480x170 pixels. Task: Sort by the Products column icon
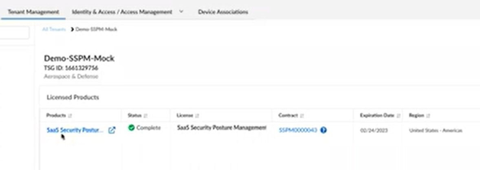click(70, 116)
